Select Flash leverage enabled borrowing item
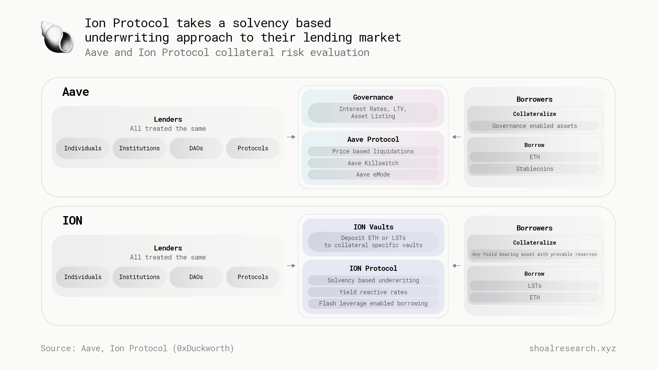The height and width of the screenshot is (370, 657). click(373, 303)
